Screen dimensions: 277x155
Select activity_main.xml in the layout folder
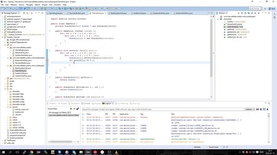(22, 109)
